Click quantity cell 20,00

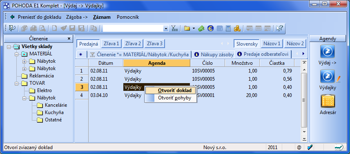point(242,95)
